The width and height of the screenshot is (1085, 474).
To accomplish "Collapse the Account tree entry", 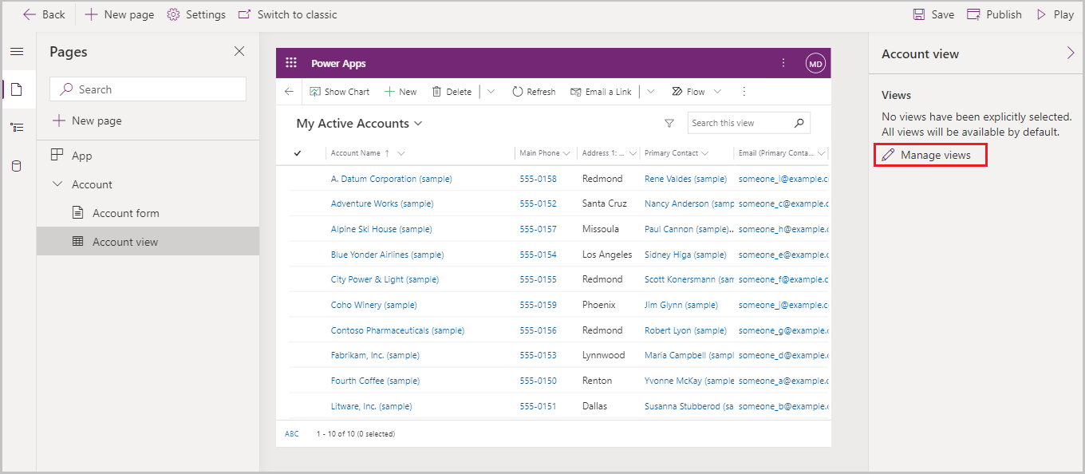I will click(57, 184).
